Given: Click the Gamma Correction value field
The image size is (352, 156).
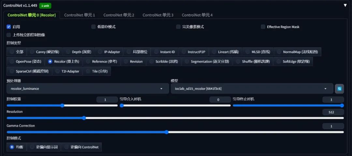Looking at the screenshot, I should (333, 126).
